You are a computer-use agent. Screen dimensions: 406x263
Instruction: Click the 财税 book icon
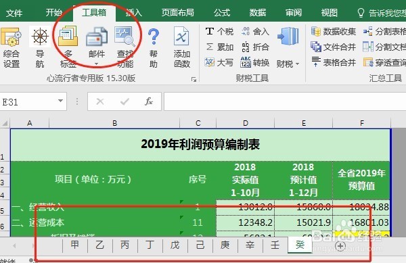[288, 37]
